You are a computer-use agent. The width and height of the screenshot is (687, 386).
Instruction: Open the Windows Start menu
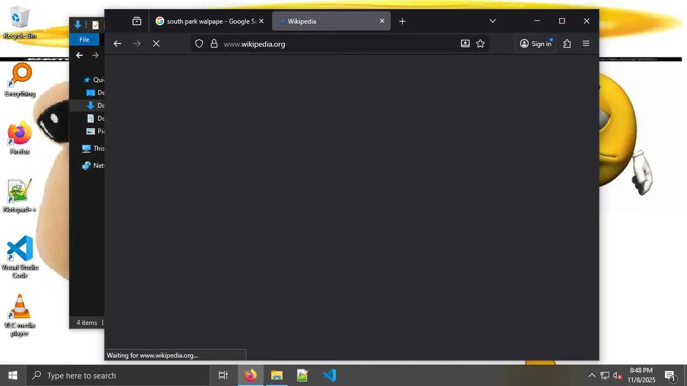tap(13, 375)
